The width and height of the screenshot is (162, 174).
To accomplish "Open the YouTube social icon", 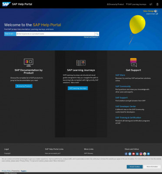I will (x=133, y=154).
